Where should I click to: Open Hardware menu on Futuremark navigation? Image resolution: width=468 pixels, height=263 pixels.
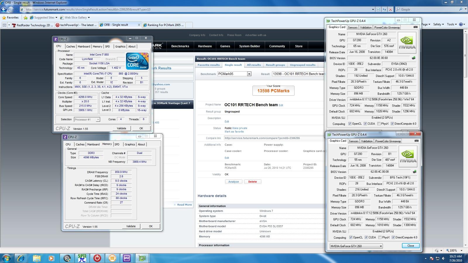pyautogui.click(x=205, y=46)
